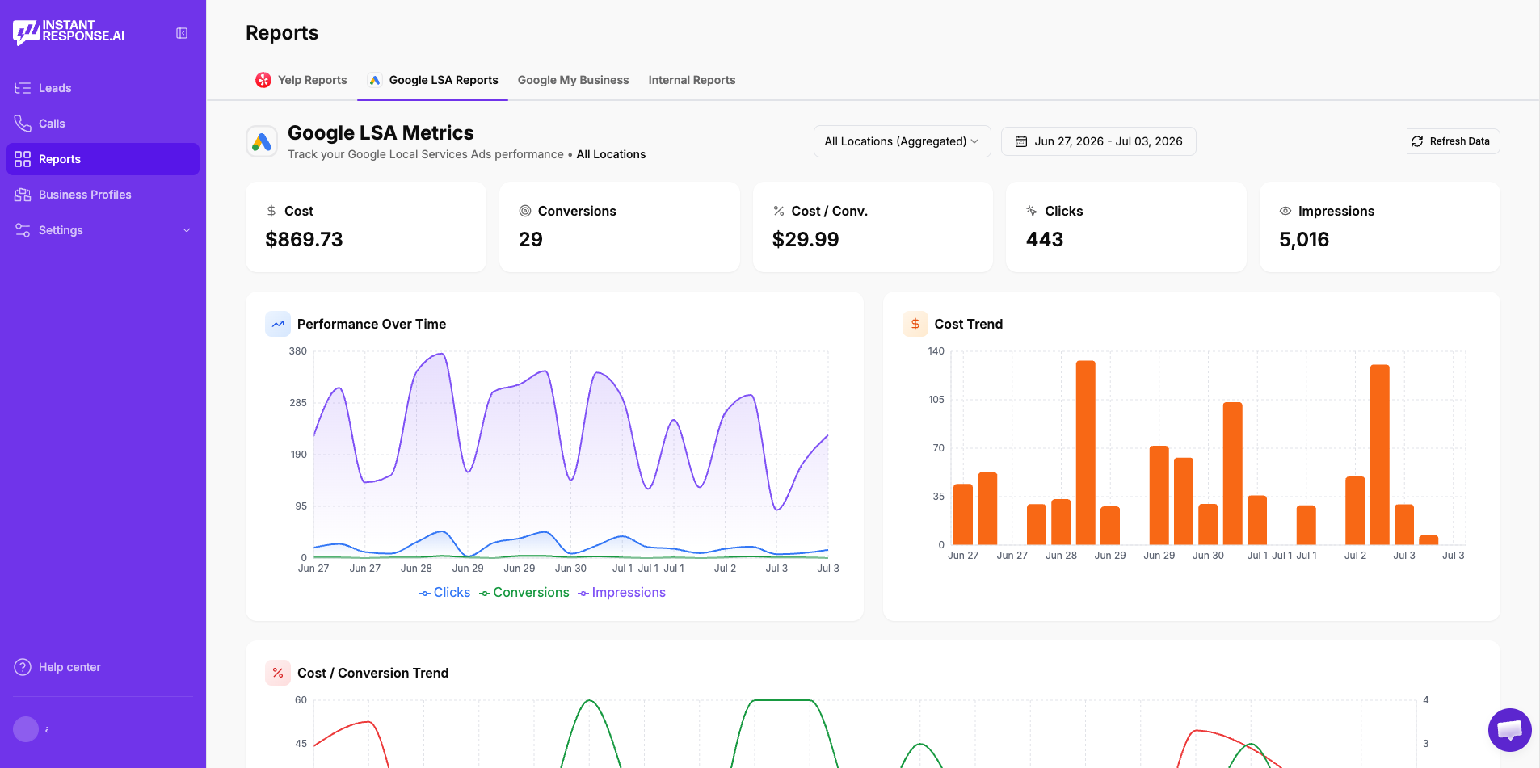Collapse the sidebar panel icon
Viewport: 1540px width, 768px height.
click(182, 33)
